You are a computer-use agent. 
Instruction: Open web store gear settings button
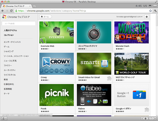147,17
